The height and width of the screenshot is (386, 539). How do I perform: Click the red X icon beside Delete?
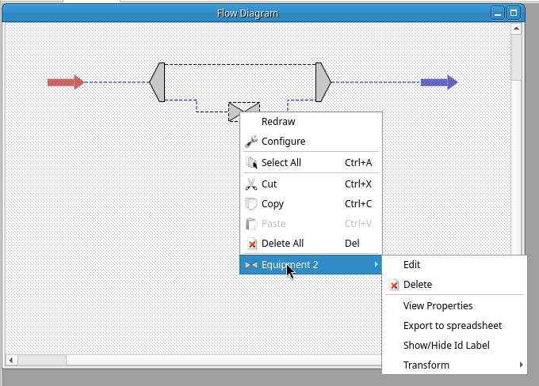(x=394, y=285)
